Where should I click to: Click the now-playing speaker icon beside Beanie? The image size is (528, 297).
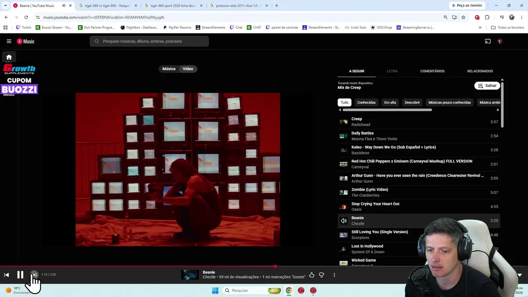click(344, 221)
